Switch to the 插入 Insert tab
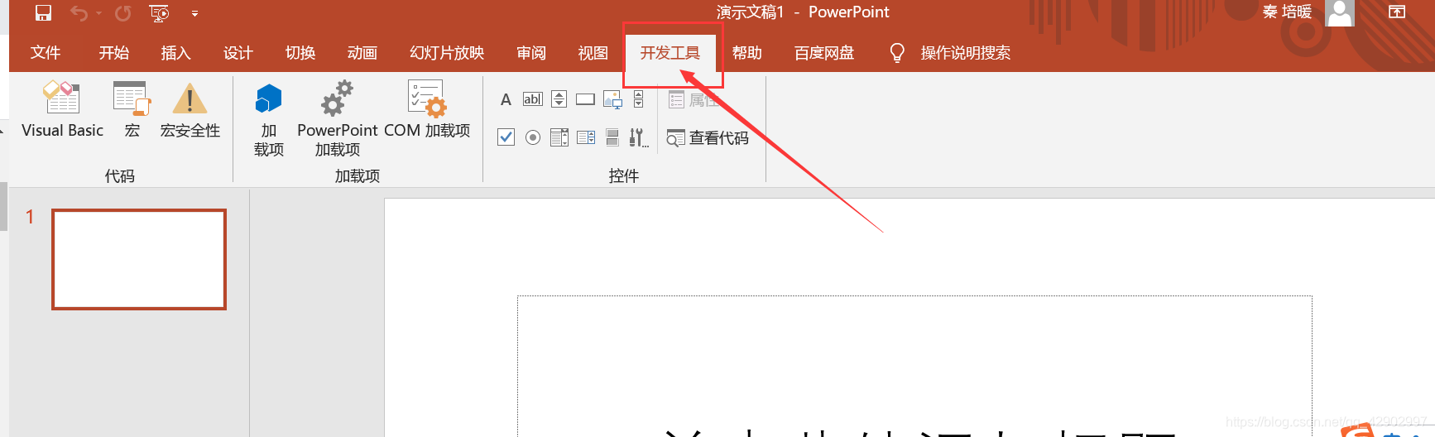 [x=175, y=53]
